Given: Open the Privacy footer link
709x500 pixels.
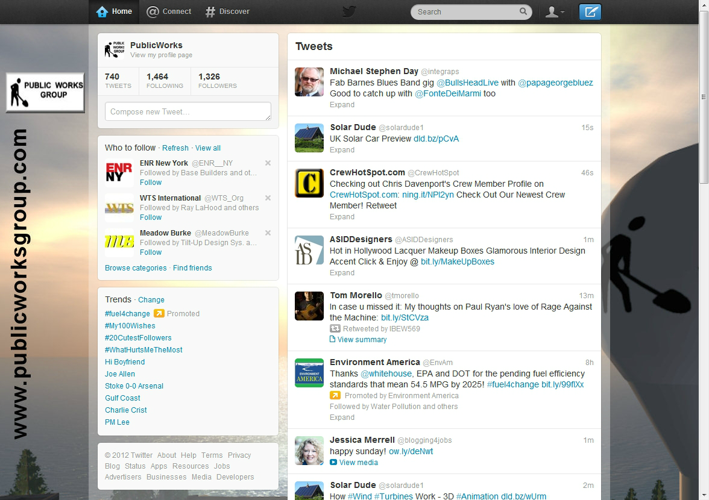Looking at the screenshot, I should pos(239,455).
